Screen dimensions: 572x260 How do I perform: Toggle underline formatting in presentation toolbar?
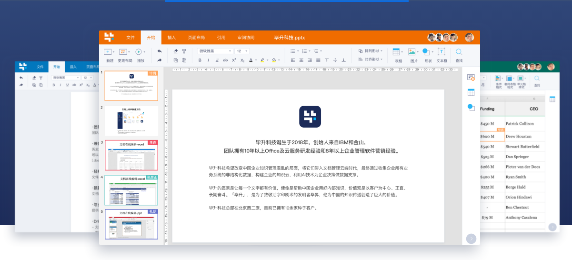[217, 60]
